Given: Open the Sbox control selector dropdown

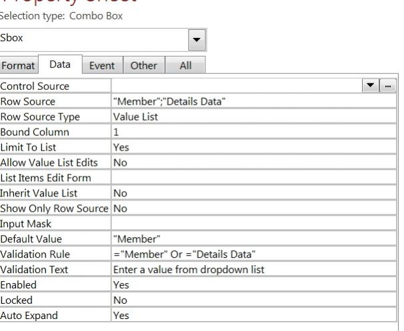Looking at the screenshot, I should point(196,39).
